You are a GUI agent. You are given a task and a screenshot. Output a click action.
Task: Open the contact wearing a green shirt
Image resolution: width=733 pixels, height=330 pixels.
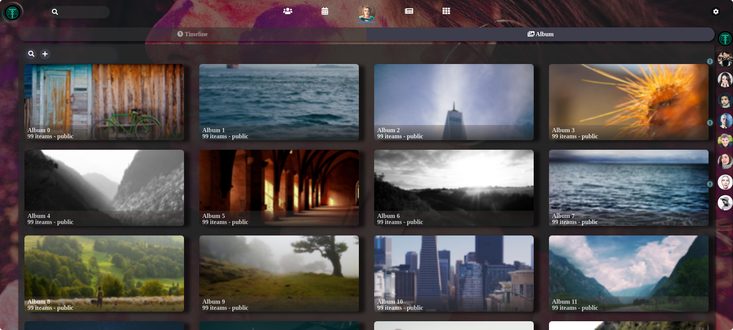[x=725, y=141]
